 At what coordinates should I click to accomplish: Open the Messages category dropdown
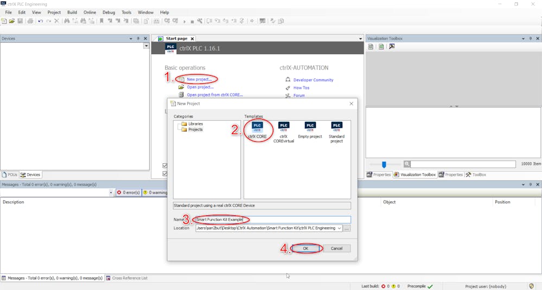click(x=111, y=193)
